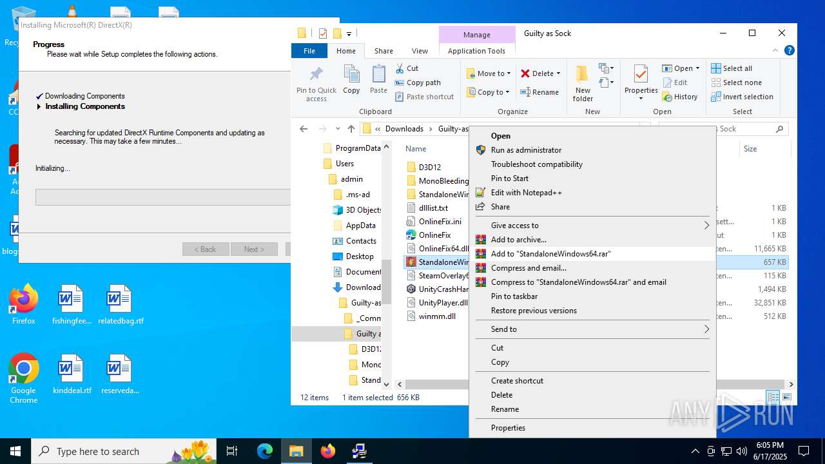The image size is (825, 464).
Task: Click the Size column header
Action: pos(750,149)
